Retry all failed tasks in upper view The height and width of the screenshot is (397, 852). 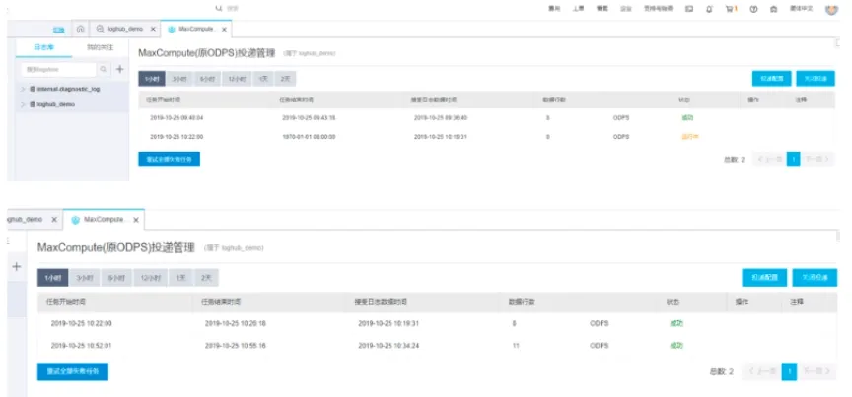point(169,160)
